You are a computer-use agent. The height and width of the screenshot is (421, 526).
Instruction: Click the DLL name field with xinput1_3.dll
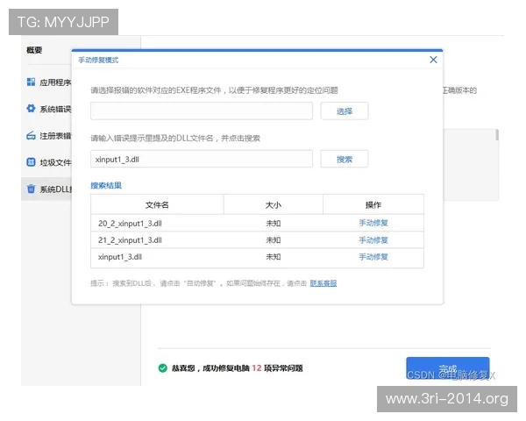(x=202, y=159)
